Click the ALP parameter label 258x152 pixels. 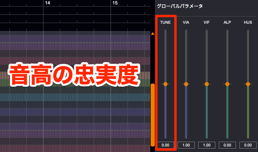227,22
